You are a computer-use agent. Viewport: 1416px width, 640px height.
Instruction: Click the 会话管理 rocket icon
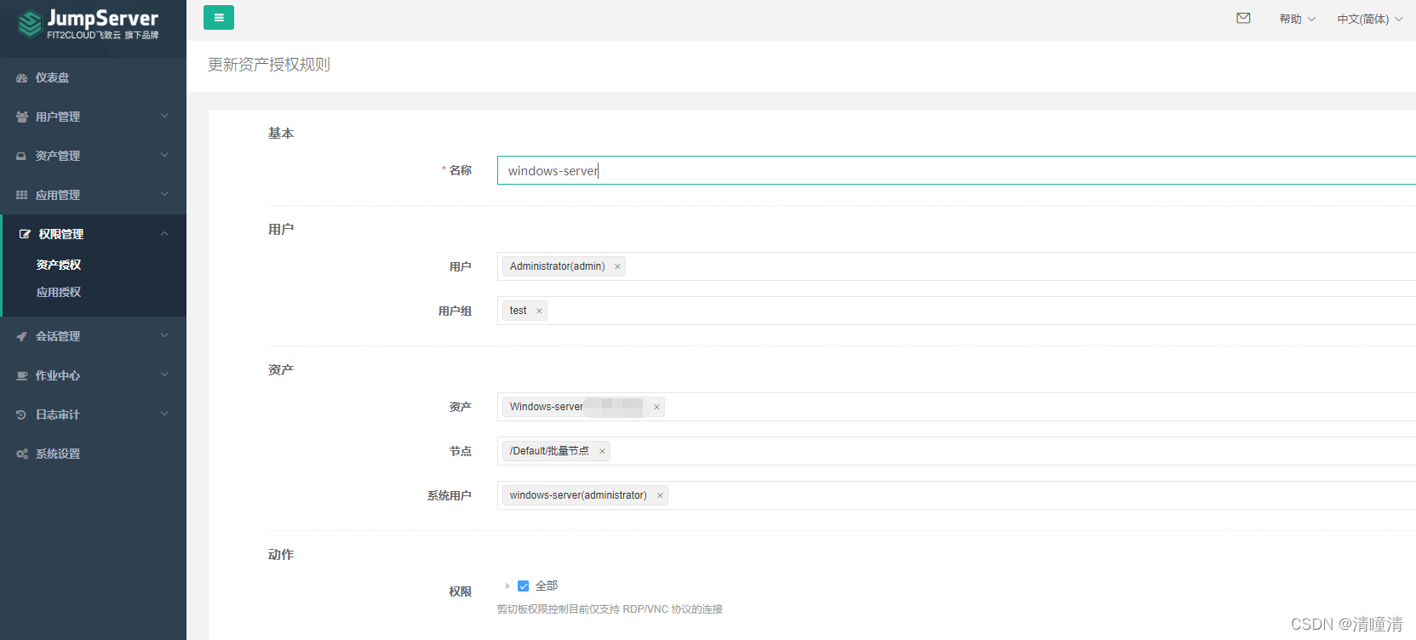point(21,336)
